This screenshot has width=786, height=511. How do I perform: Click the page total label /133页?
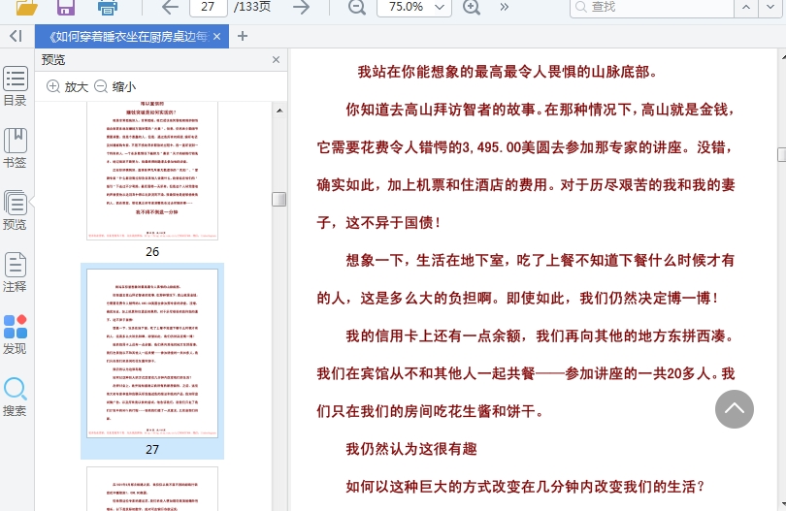coord(252,7)
